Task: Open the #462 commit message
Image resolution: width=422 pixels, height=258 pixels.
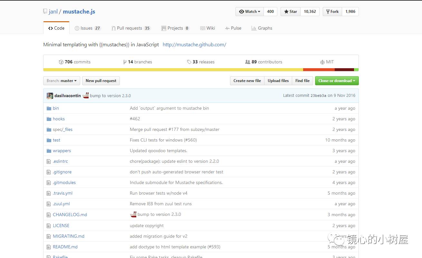Action: [x=135, y=119]
